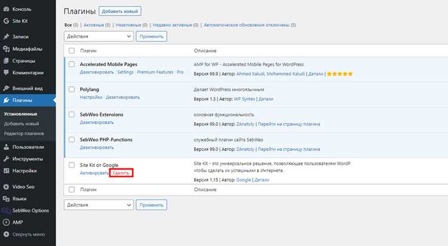Check the SebWeo Extensions checkbox
The image size is (448, 246).
[x=72, y=115]
